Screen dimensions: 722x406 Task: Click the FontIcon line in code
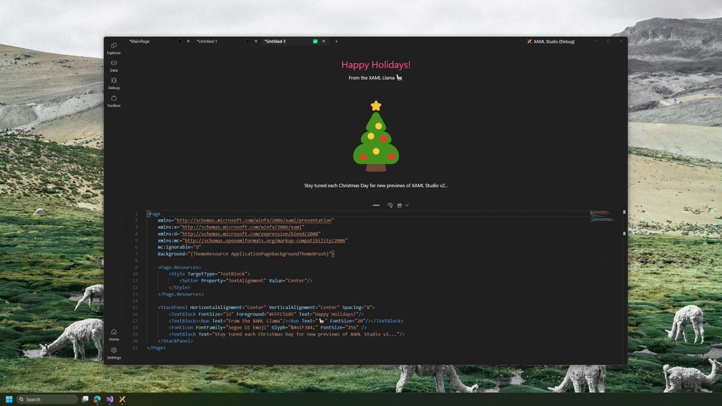(268, 327)
